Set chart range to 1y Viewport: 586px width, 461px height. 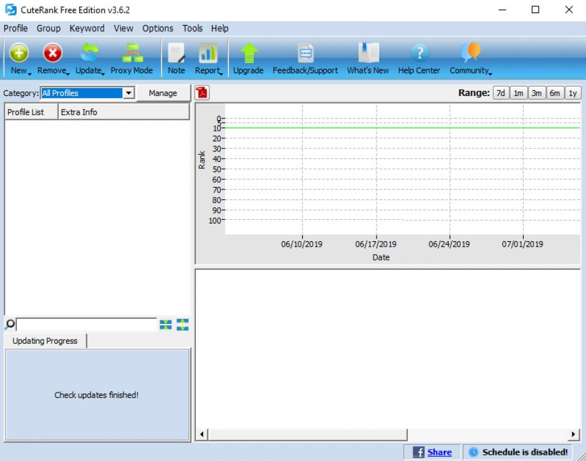click(573, 93)
